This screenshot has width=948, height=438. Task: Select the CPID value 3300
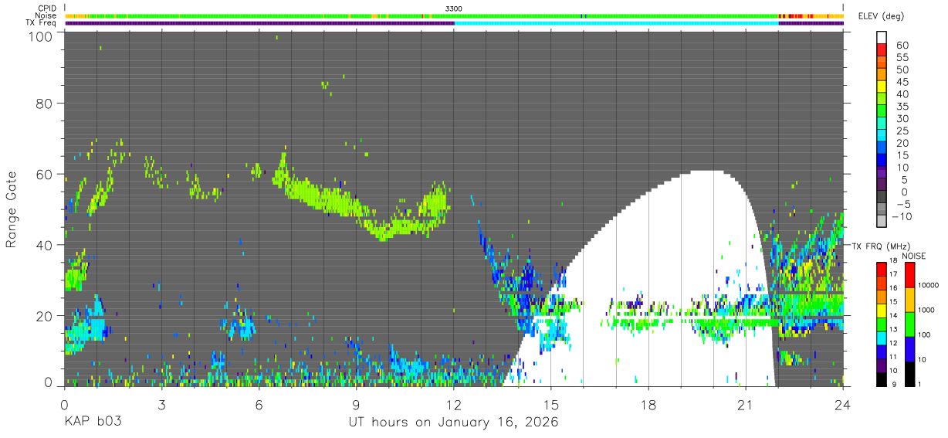coord(454,8)
